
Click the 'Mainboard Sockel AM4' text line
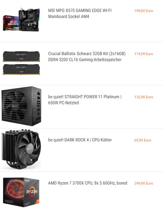[x=68, y=16]
